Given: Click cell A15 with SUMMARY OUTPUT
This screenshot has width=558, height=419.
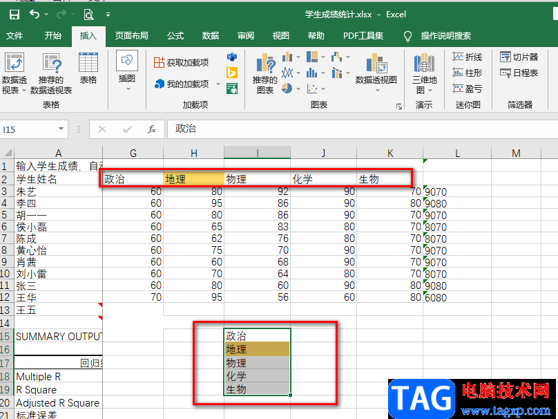Looking at the screenshot, I should tap(59, 336).
